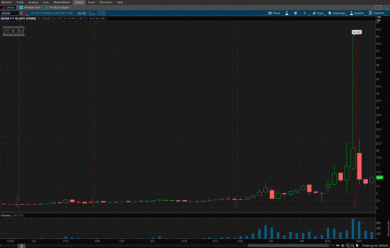Click the chart grid layout selector icon
Screen dimensions: 390x248
point(378,8)
